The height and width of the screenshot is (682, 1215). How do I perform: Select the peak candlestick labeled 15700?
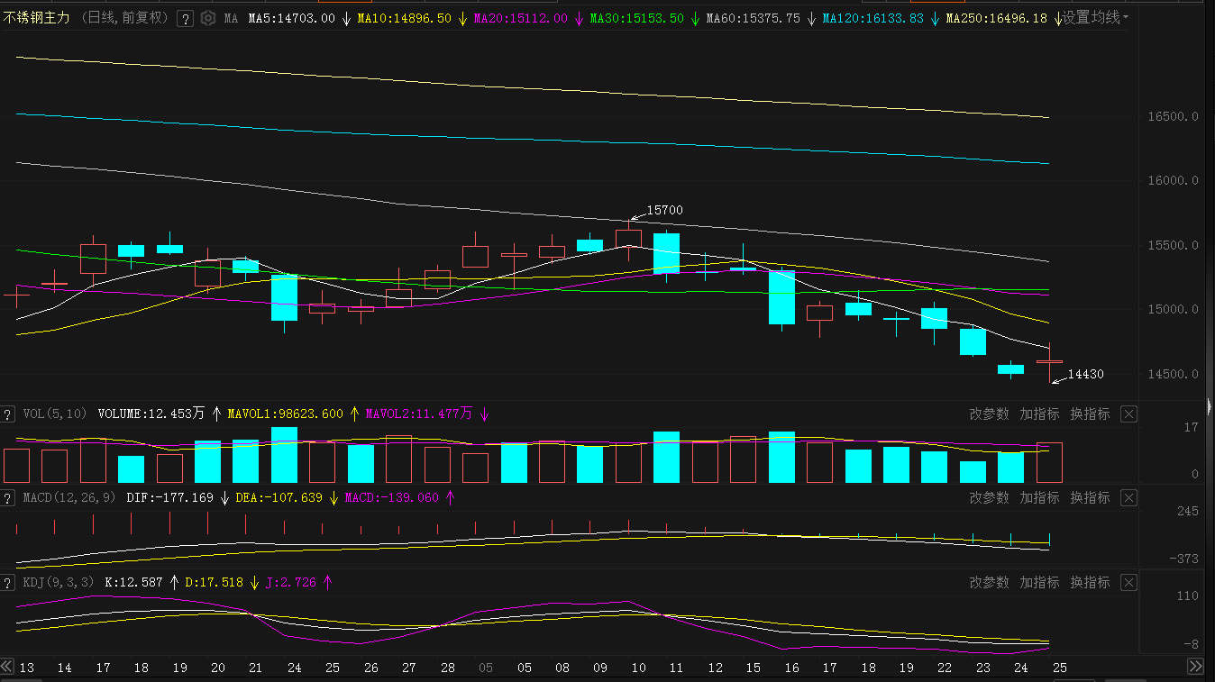tap(628, 238)
